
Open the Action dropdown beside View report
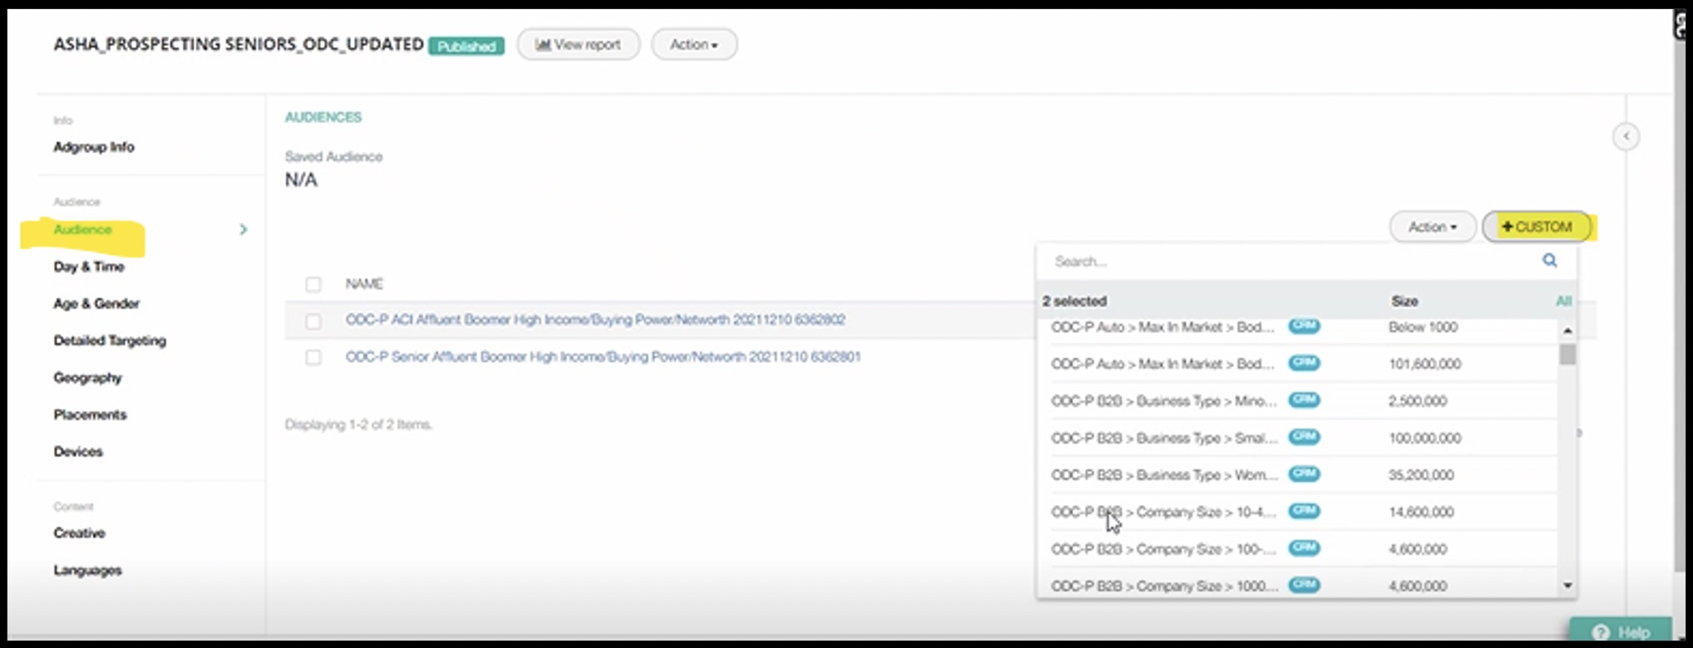tap(693, 45)
